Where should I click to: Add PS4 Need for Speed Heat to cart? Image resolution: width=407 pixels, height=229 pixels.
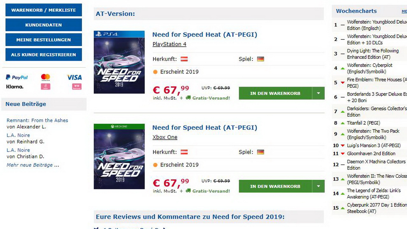click(275, 93)
